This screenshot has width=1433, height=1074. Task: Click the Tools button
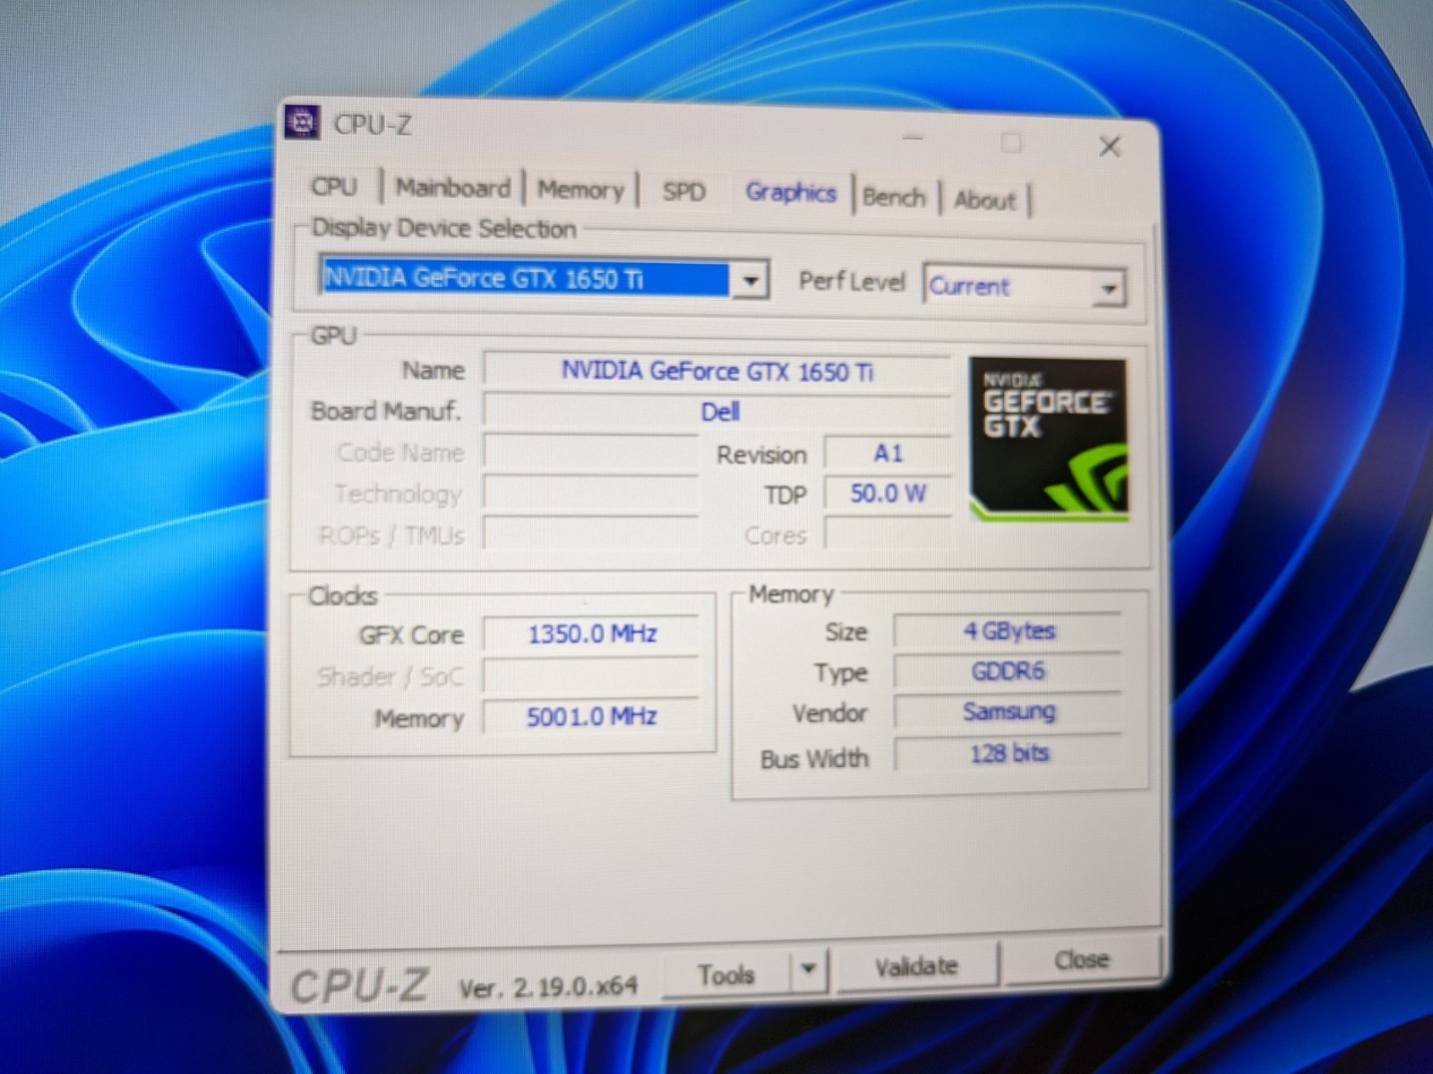click(x=726, y=974)
